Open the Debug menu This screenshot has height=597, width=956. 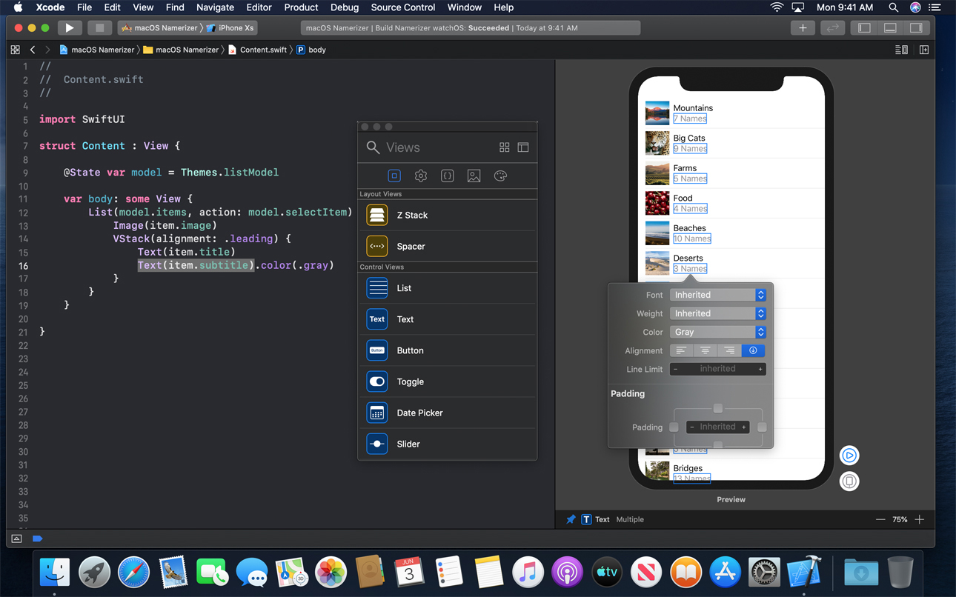[345, 7]
